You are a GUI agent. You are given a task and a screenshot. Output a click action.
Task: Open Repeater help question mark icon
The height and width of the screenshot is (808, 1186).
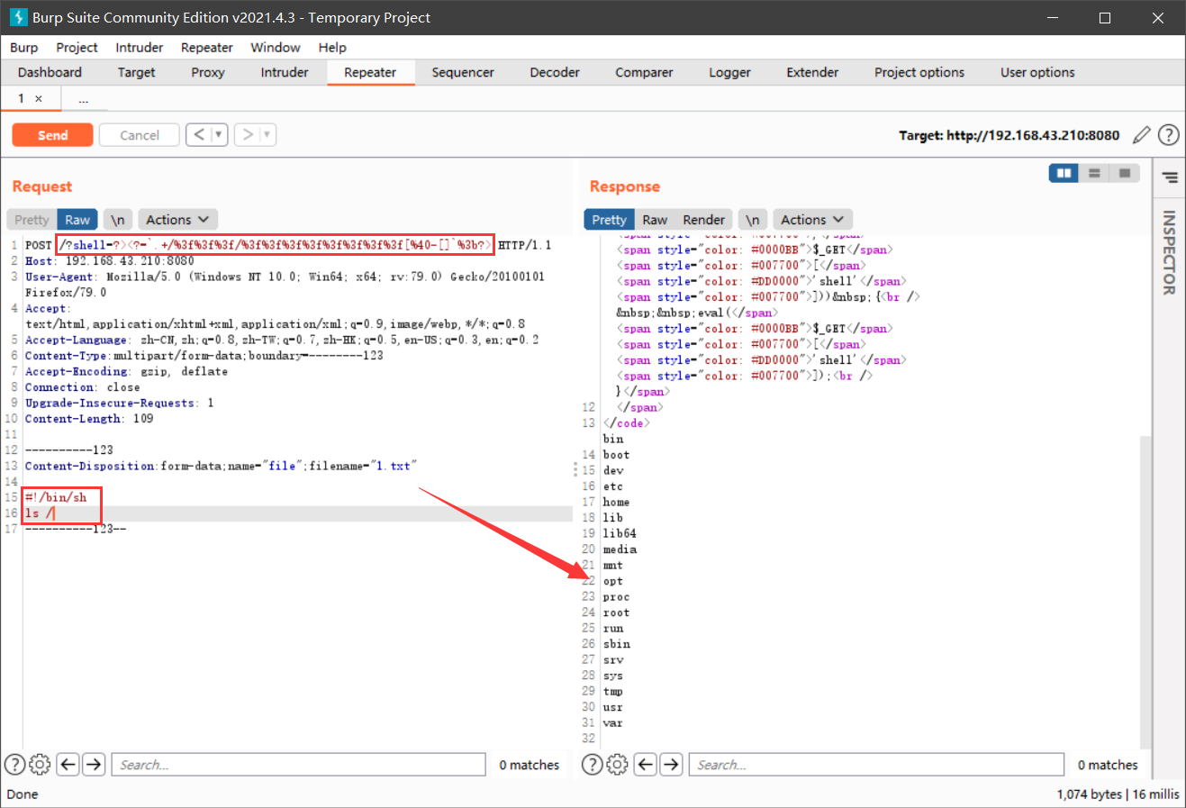click(1168, 135)
